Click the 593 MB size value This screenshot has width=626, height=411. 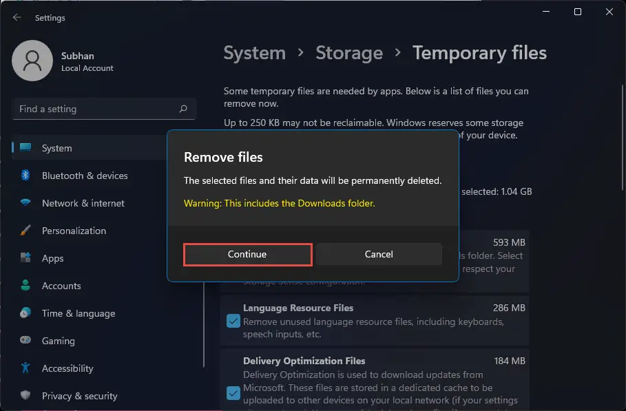[x=509, y=242]
